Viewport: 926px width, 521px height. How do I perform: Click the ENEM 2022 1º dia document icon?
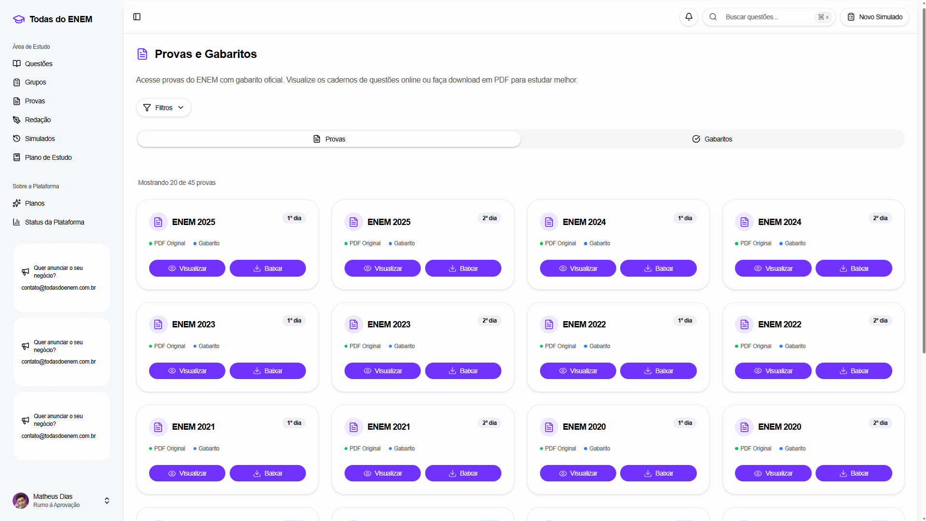point(549,324)
